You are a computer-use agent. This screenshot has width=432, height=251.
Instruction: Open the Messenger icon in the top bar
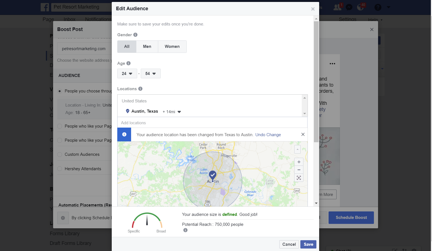(349, 7)
